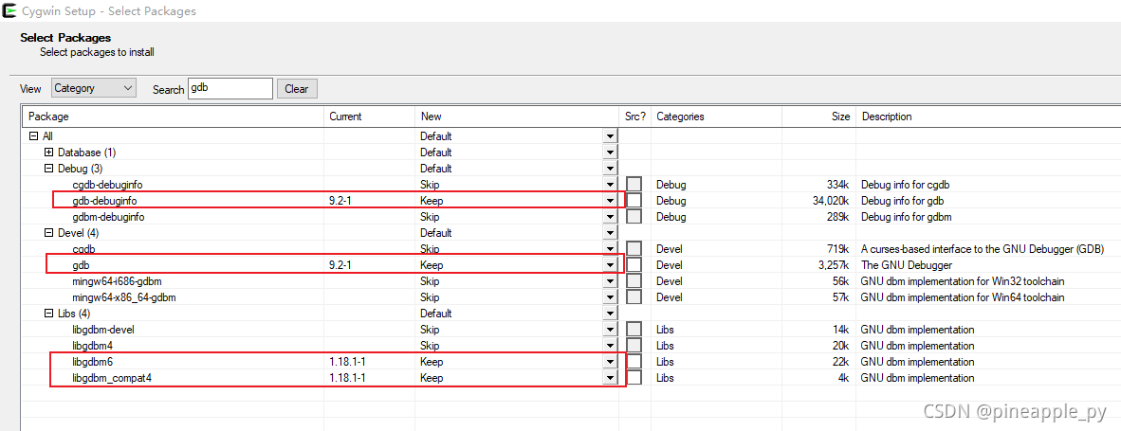
Task: Click 'The GNU Debugger' description
Action: click(x=908, y=264)
